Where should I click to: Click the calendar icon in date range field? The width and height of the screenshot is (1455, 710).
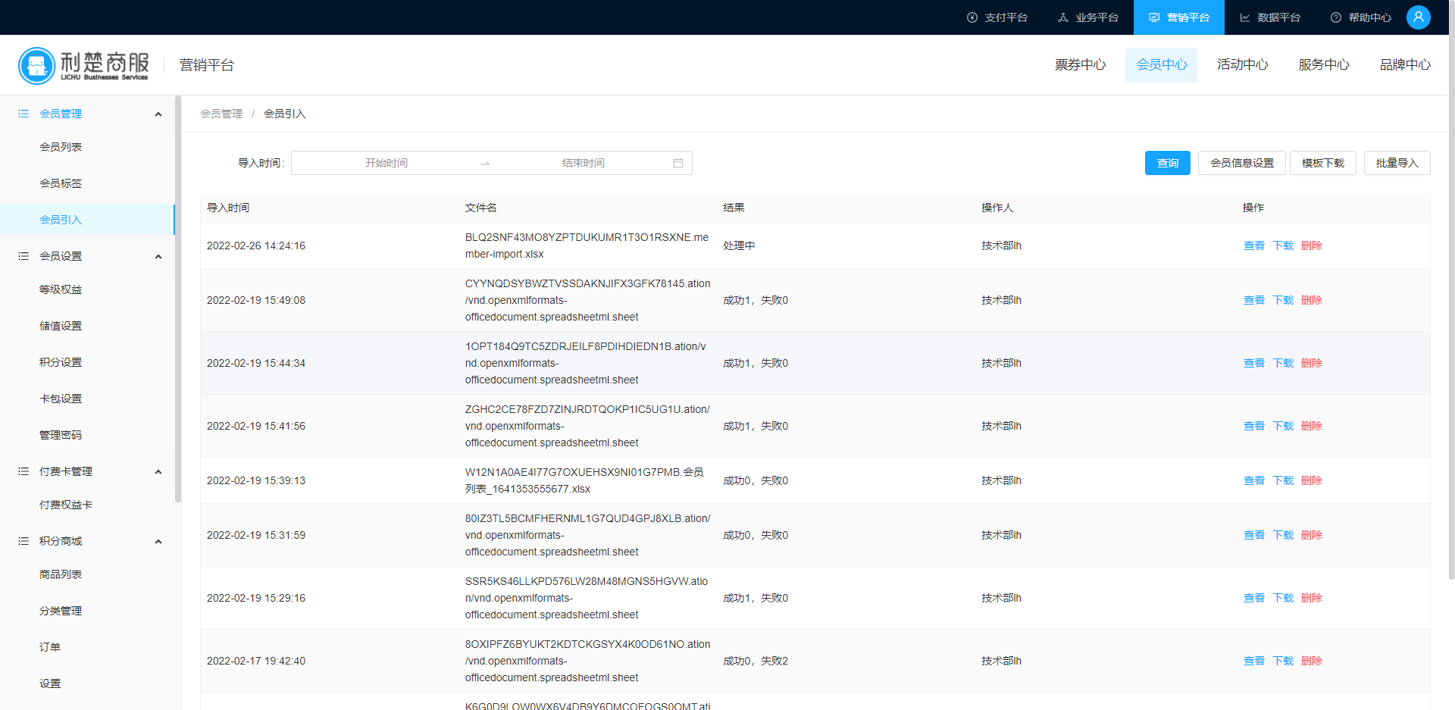click(x=678, y=163)
